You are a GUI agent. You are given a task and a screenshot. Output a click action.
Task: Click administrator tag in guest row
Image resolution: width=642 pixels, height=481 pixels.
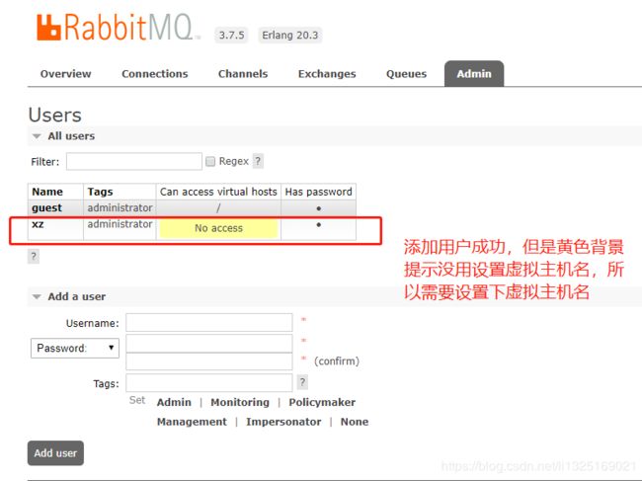[120, 208]
